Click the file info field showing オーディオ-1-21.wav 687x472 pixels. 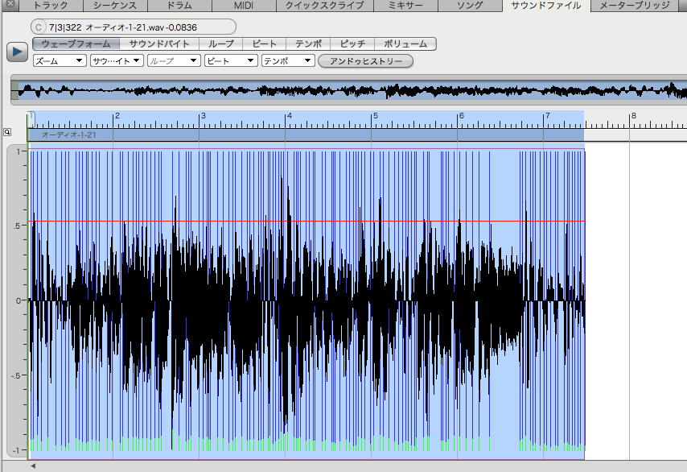coord(134,27)
